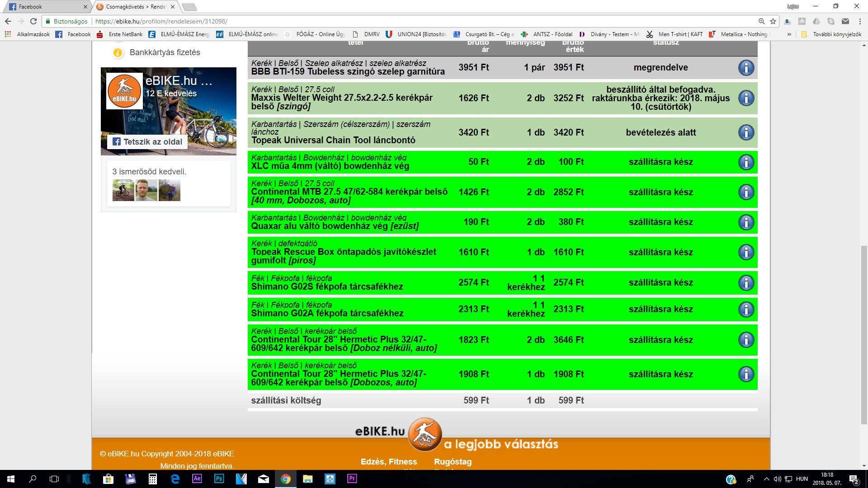This screenshot has width=868, height=488.
Task: Open the Calculator taskbar icon
Action: coord(153,479)
